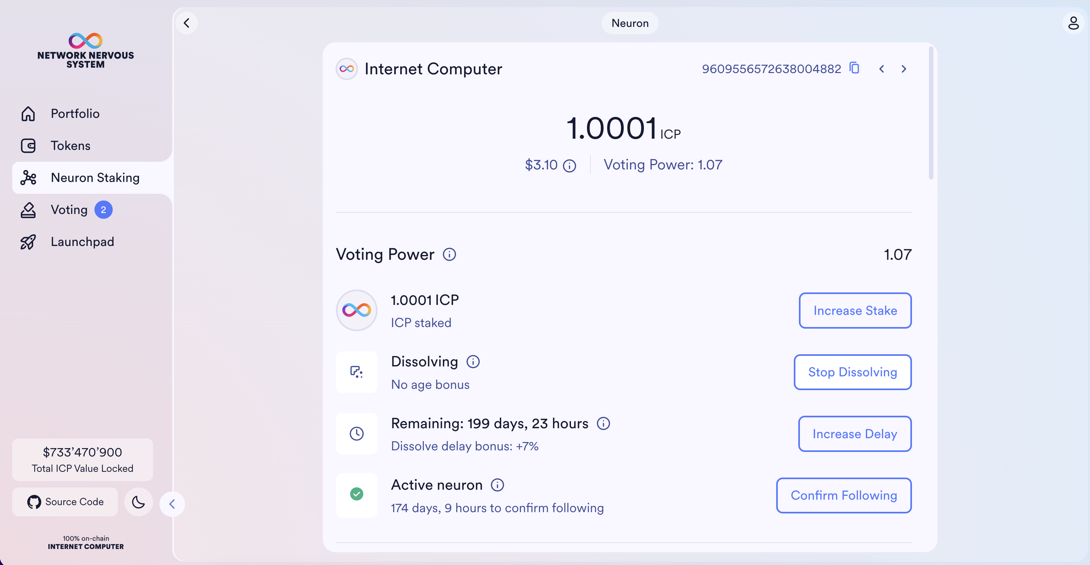Screen dimensions: 1090x565
Task: Open the Portfolio menu item
Action: pos(75,113)
